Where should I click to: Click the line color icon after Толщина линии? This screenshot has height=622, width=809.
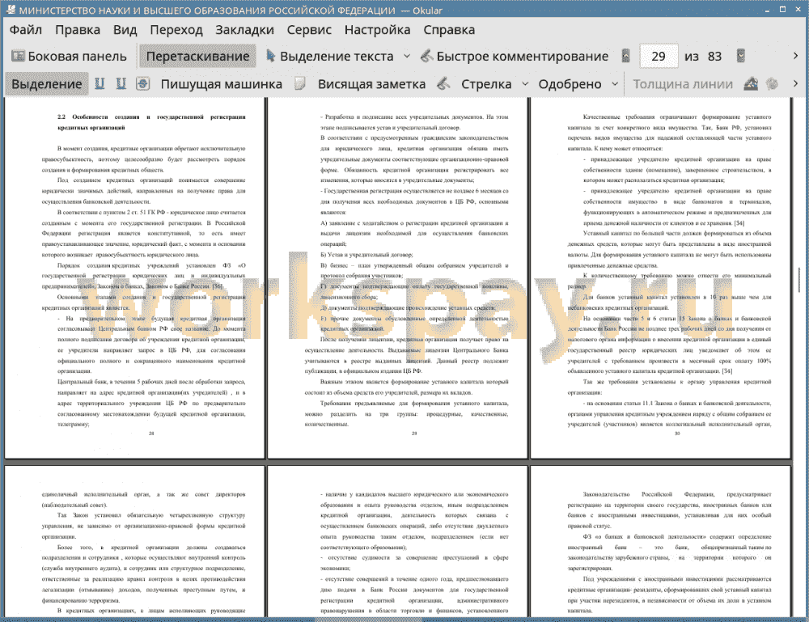[751, 83]
